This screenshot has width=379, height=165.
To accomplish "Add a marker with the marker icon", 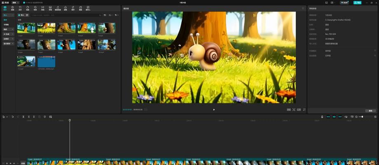I will click(x=45, y=117).
